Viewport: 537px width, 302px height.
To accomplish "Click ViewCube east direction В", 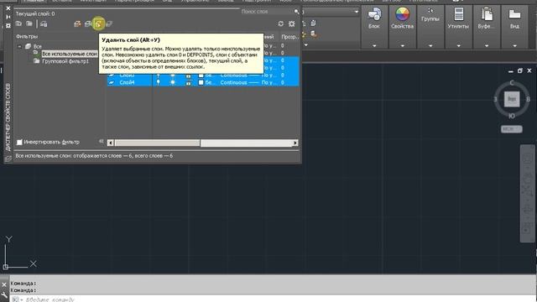I will tap(528, 99).
